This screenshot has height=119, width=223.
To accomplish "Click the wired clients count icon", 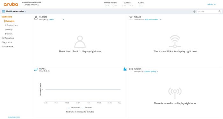I will coord(130,5).
